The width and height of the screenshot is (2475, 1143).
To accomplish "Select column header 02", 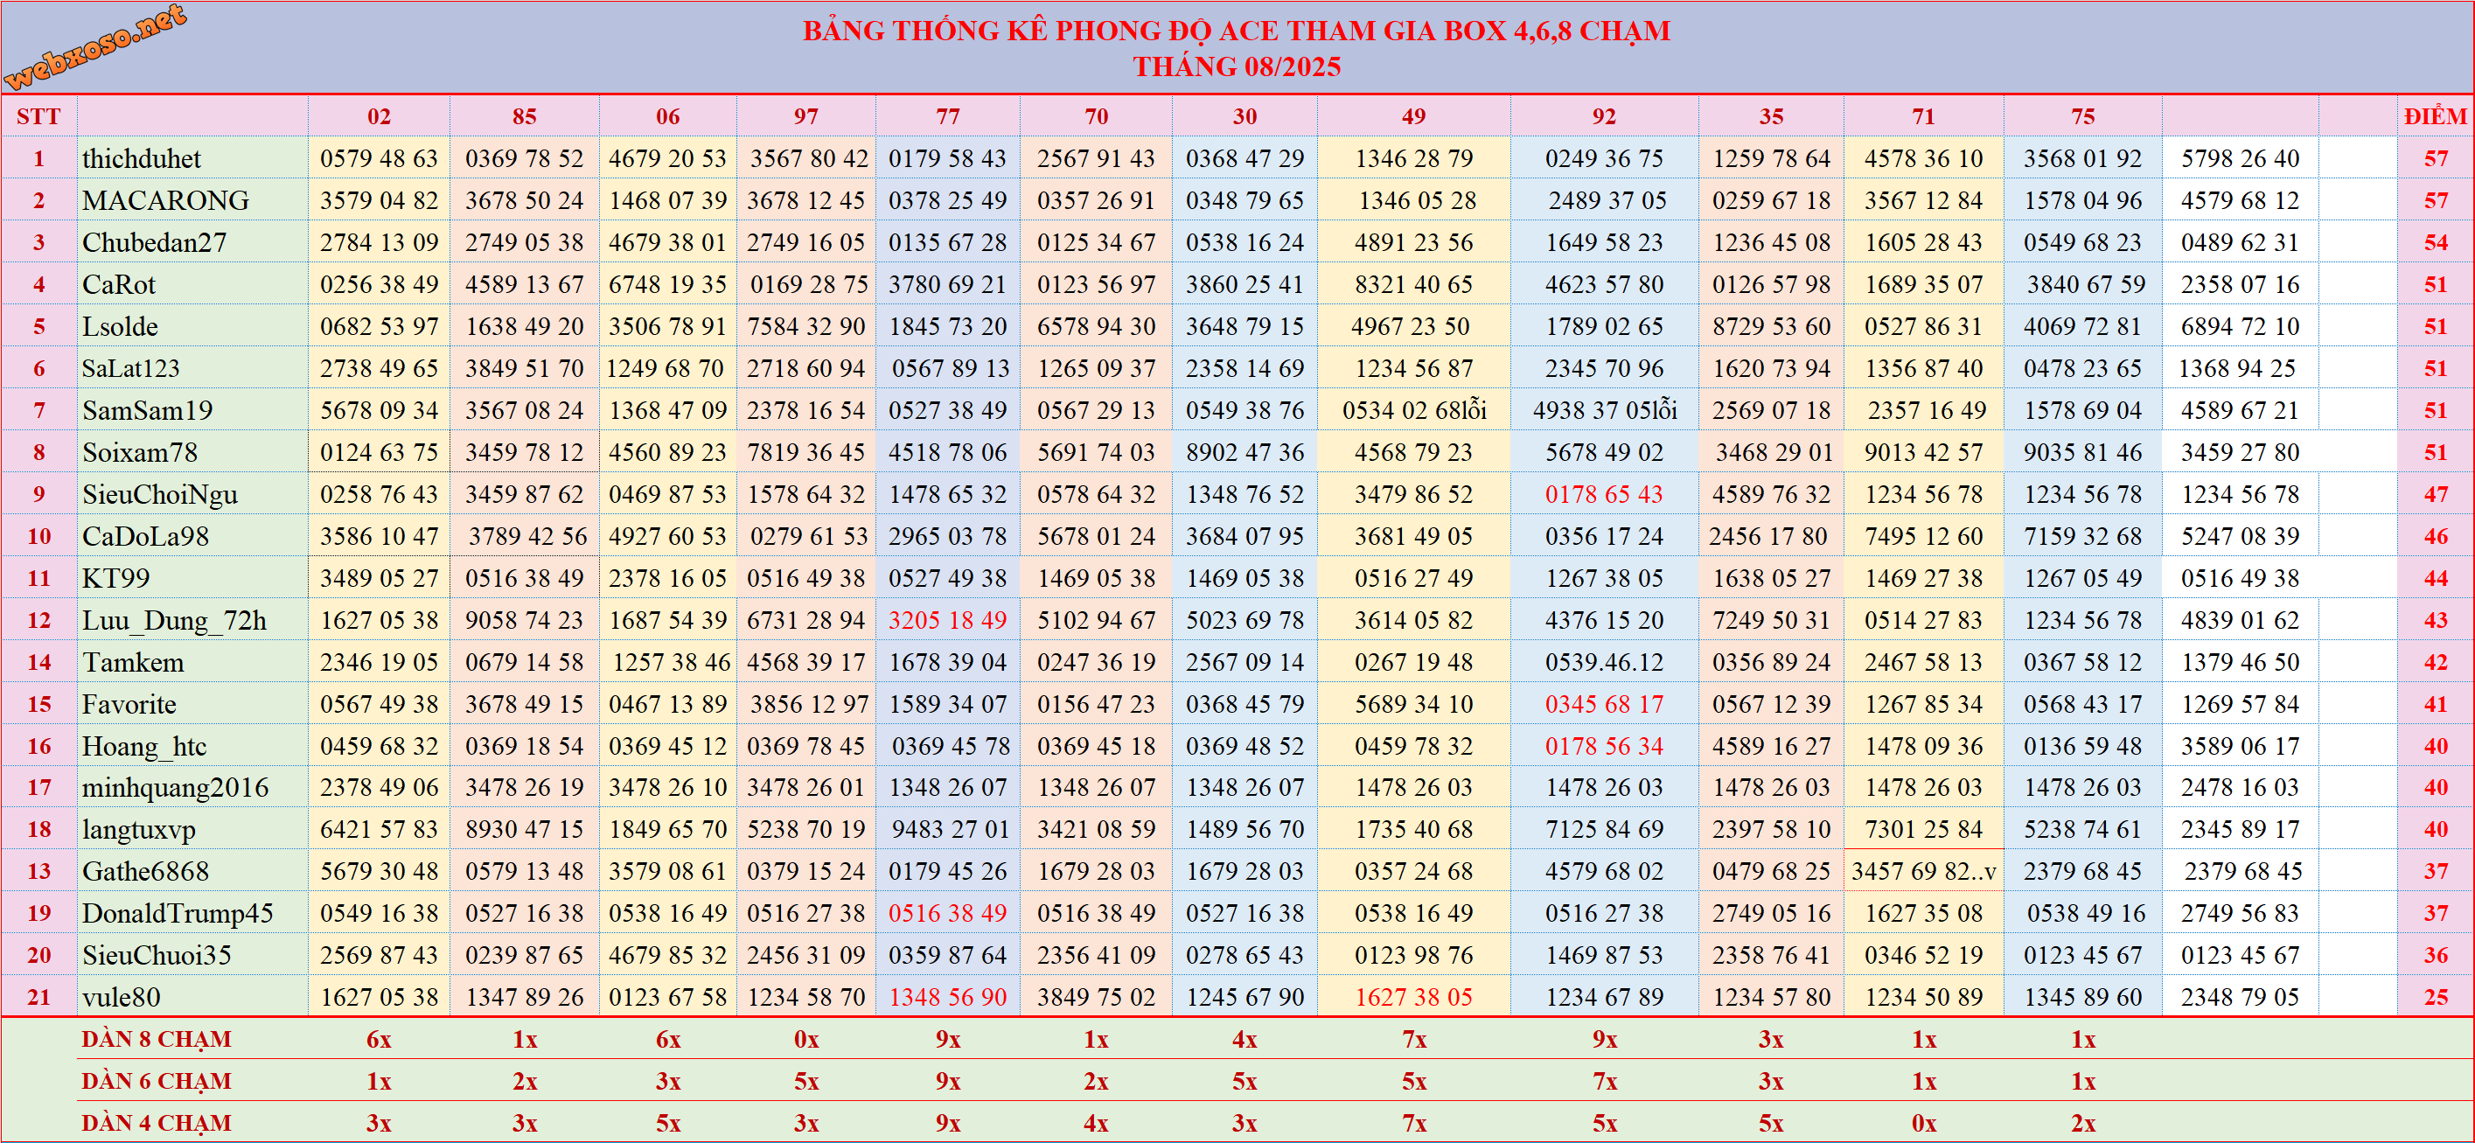I will pos(379,116).
